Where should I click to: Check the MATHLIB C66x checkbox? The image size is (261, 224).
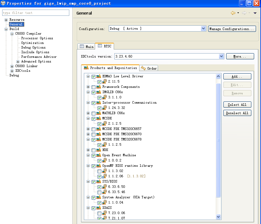coord(94,114)
